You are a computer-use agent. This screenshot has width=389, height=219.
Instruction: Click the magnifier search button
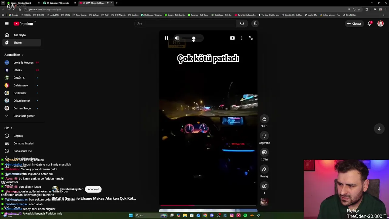coord(242,23)
